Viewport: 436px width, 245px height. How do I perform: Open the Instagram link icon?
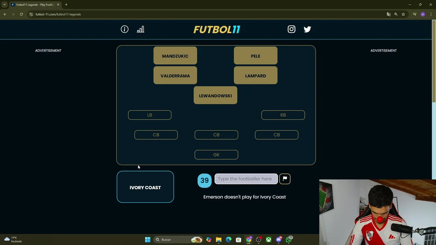[x=292, y=29]
